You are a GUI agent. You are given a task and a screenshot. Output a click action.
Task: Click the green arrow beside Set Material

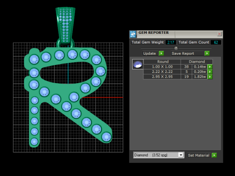(214, 155)
